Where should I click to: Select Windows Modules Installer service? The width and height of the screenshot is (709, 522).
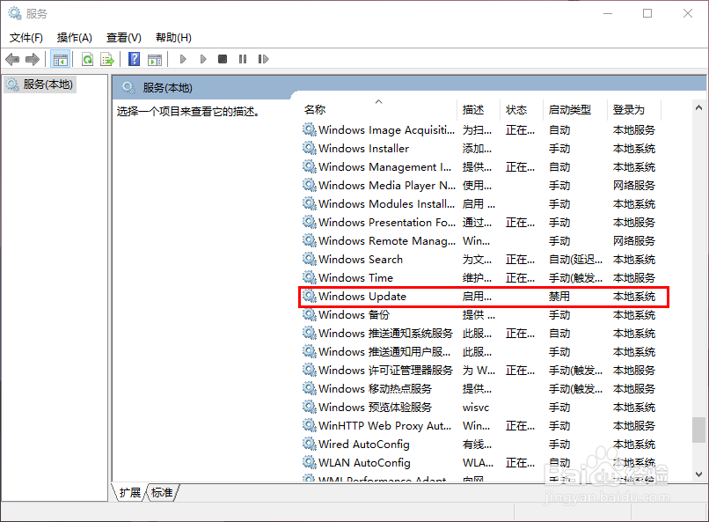click(480, 204)
